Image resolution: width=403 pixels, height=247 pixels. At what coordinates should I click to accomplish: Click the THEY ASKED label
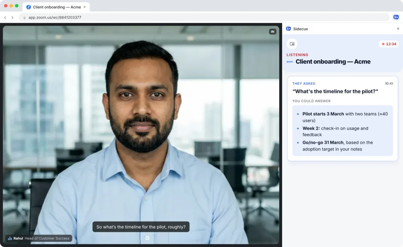304,84
